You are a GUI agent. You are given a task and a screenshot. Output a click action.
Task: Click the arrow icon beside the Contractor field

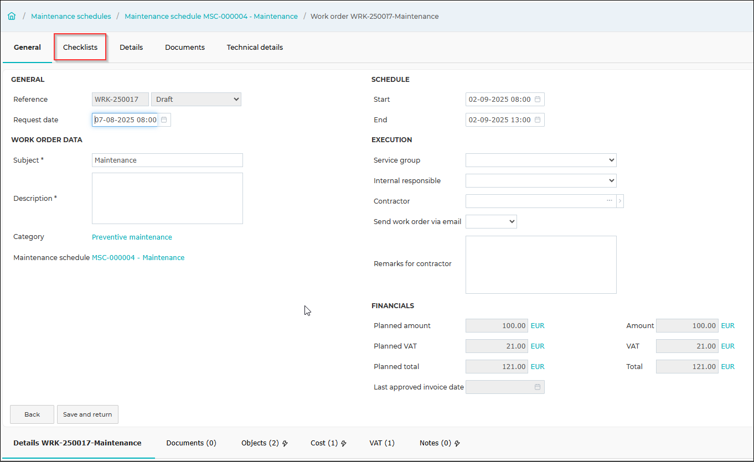point(620,201)
